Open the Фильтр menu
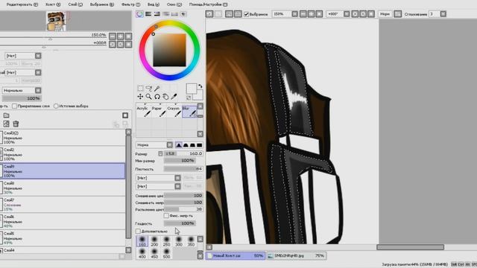The height and width of the screenshot is (268, 477). pyautogui.click(x=130, y=4)
